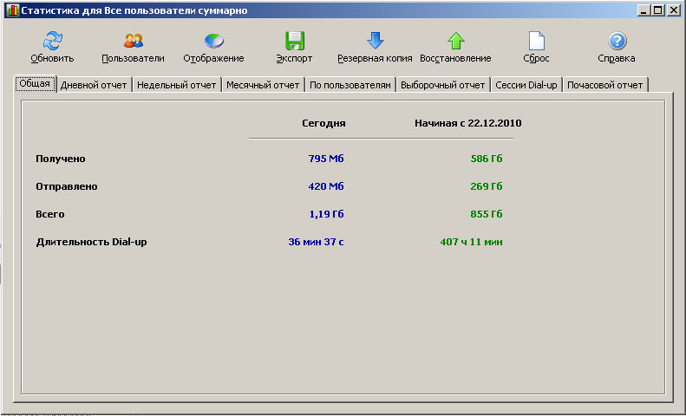
Task: Click the Сброс blank page icon
Action: (x=536, y=41)
